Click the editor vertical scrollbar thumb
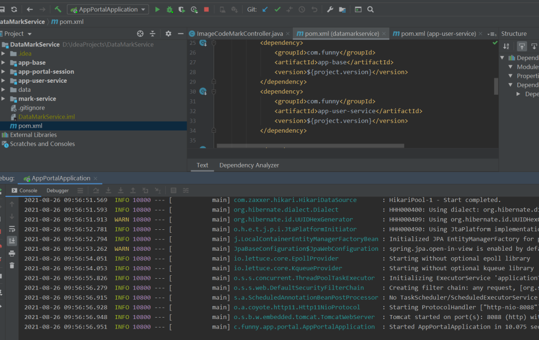This screenshot has width=539, height=340. [496, 86]
